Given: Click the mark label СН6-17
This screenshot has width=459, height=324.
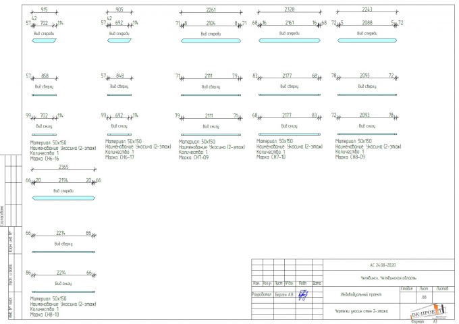Looking at the screenshot, I should click(119, 157).
